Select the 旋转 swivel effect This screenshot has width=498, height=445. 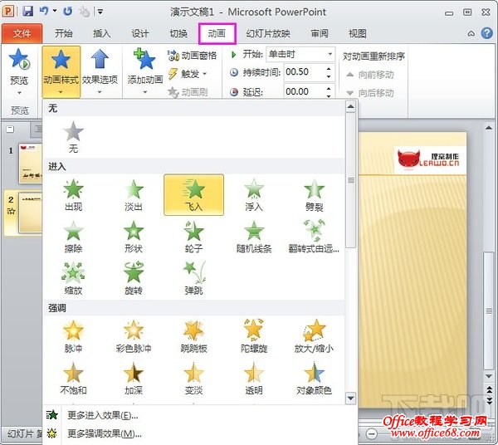click(134, 279)
